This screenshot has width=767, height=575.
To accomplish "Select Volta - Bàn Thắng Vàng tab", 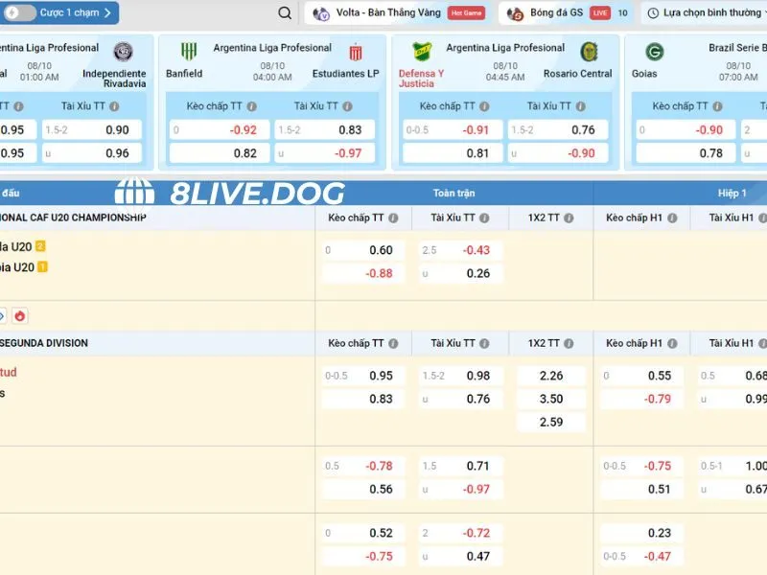I will point(389,13).
